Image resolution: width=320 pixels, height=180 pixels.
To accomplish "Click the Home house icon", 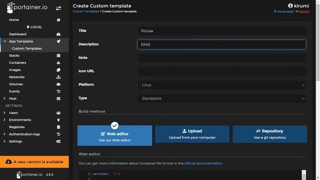I will click(58, 20).
